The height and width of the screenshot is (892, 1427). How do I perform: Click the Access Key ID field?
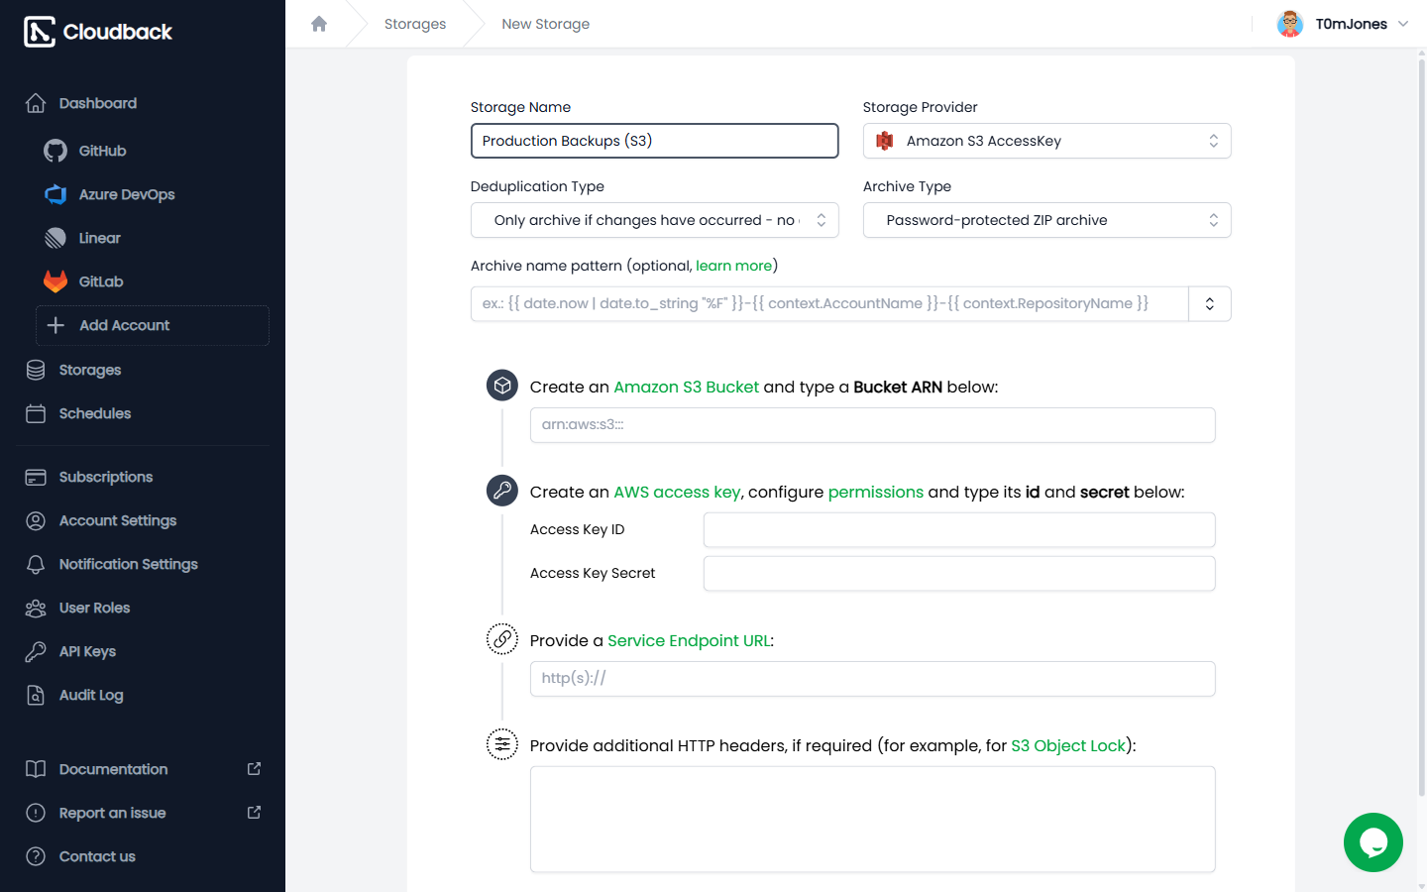point(959,530)
